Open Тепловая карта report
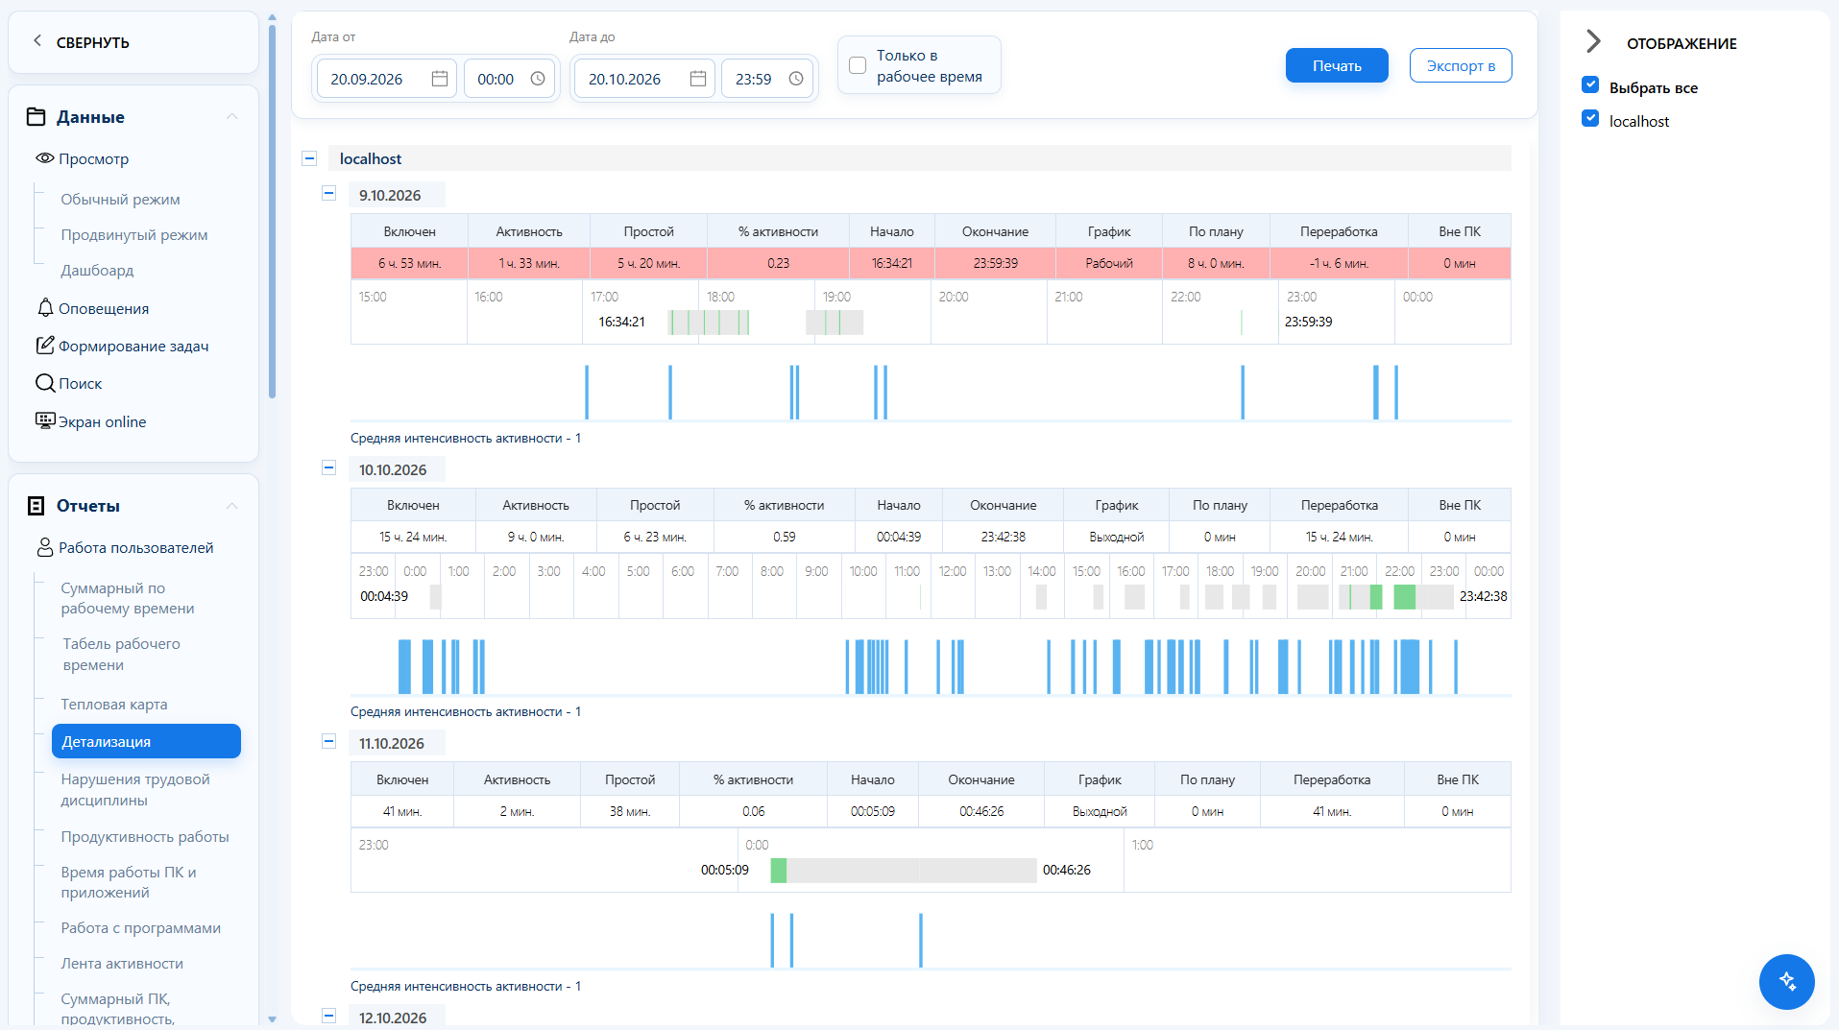Screen dimensions: 1839x1030 pos(113,704)
